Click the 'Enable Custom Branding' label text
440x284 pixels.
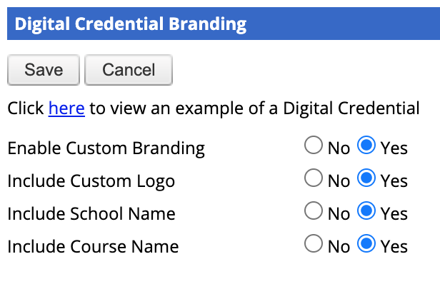(x=106, y=148)
